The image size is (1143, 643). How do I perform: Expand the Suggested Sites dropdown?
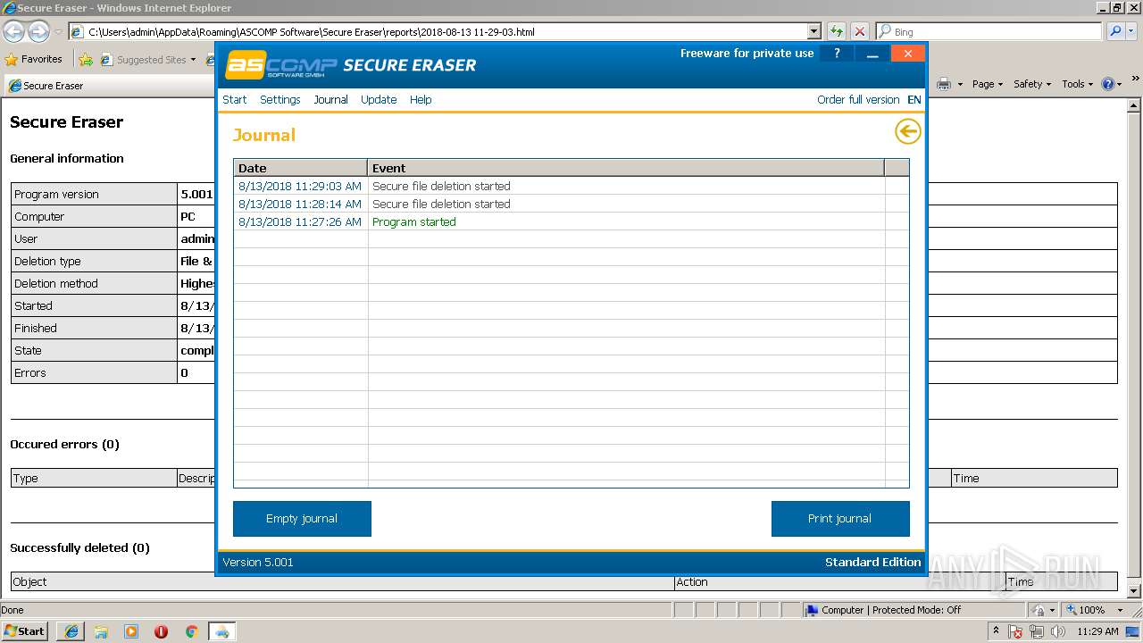(193, 60)
